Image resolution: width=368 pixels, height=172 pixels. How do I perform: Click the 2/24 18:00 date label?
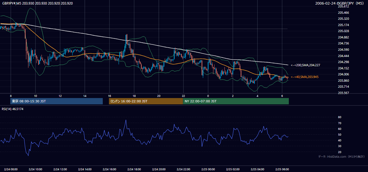(x=134, y=169)
